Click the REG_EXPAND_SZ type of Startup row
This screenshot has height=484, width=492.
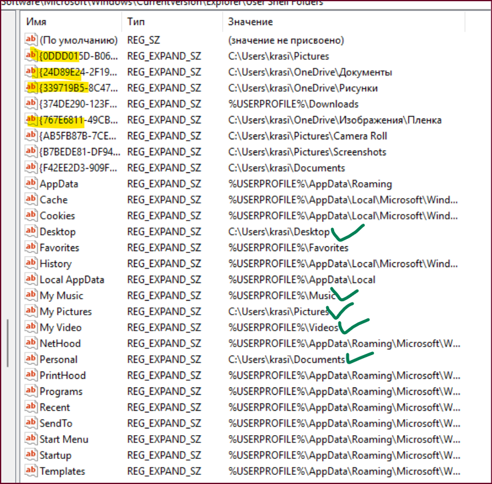[x=164, y=455]
